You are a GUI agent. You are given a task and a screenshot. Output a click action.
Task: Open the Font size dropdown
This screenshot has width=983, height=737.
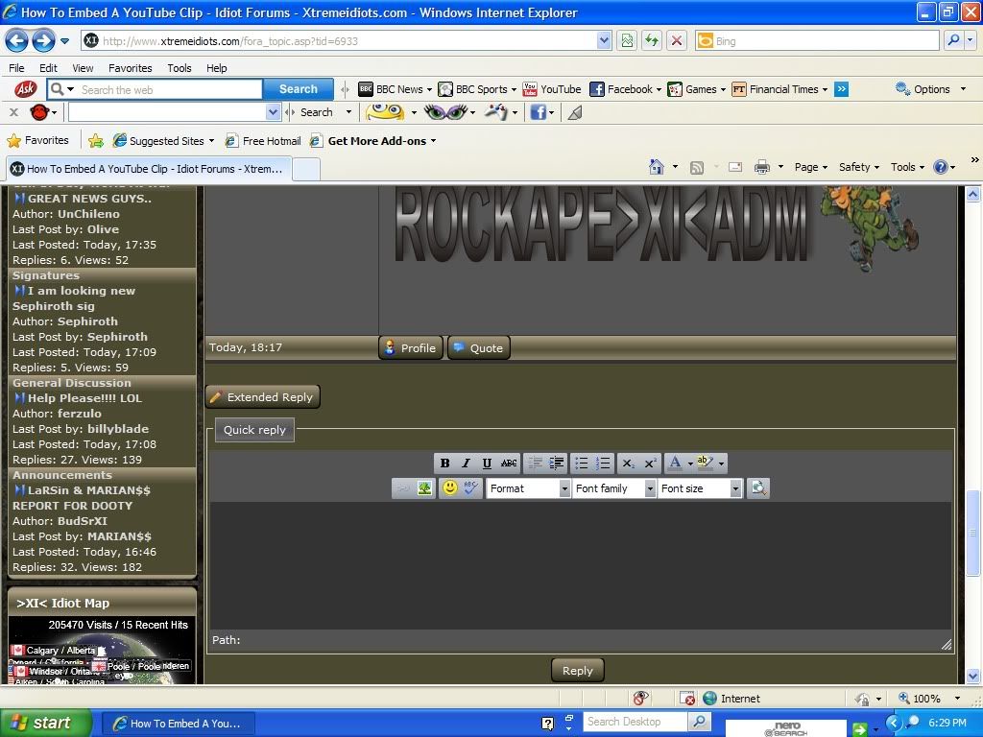coord(700,488)
